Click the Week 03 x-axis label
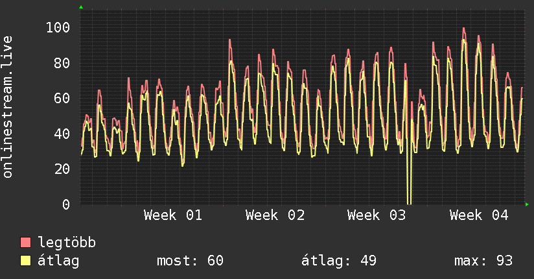This screenshot has height=279, width=534. [x=377, y=215]
